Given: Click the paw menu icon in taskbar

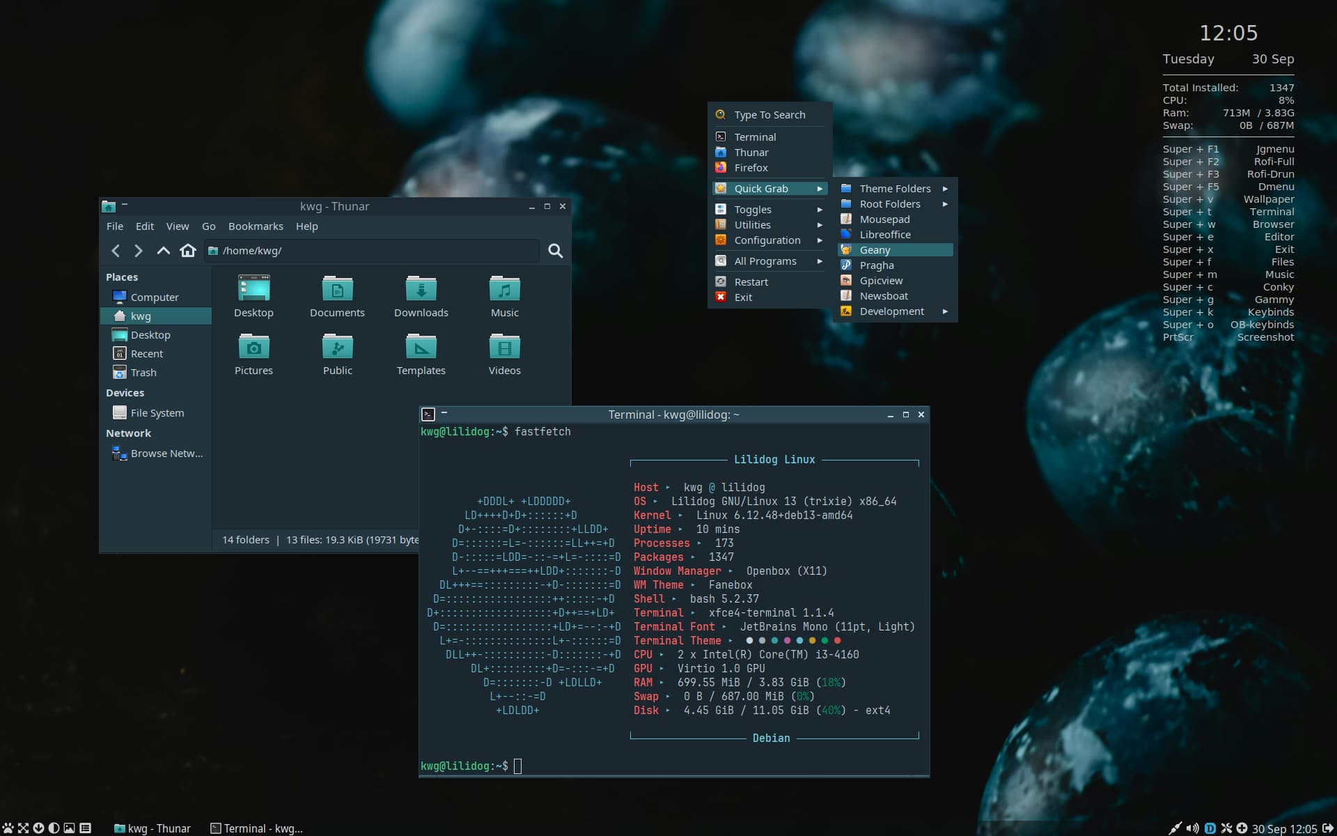Looking at the screenshot, I should (x=8, y=828).
